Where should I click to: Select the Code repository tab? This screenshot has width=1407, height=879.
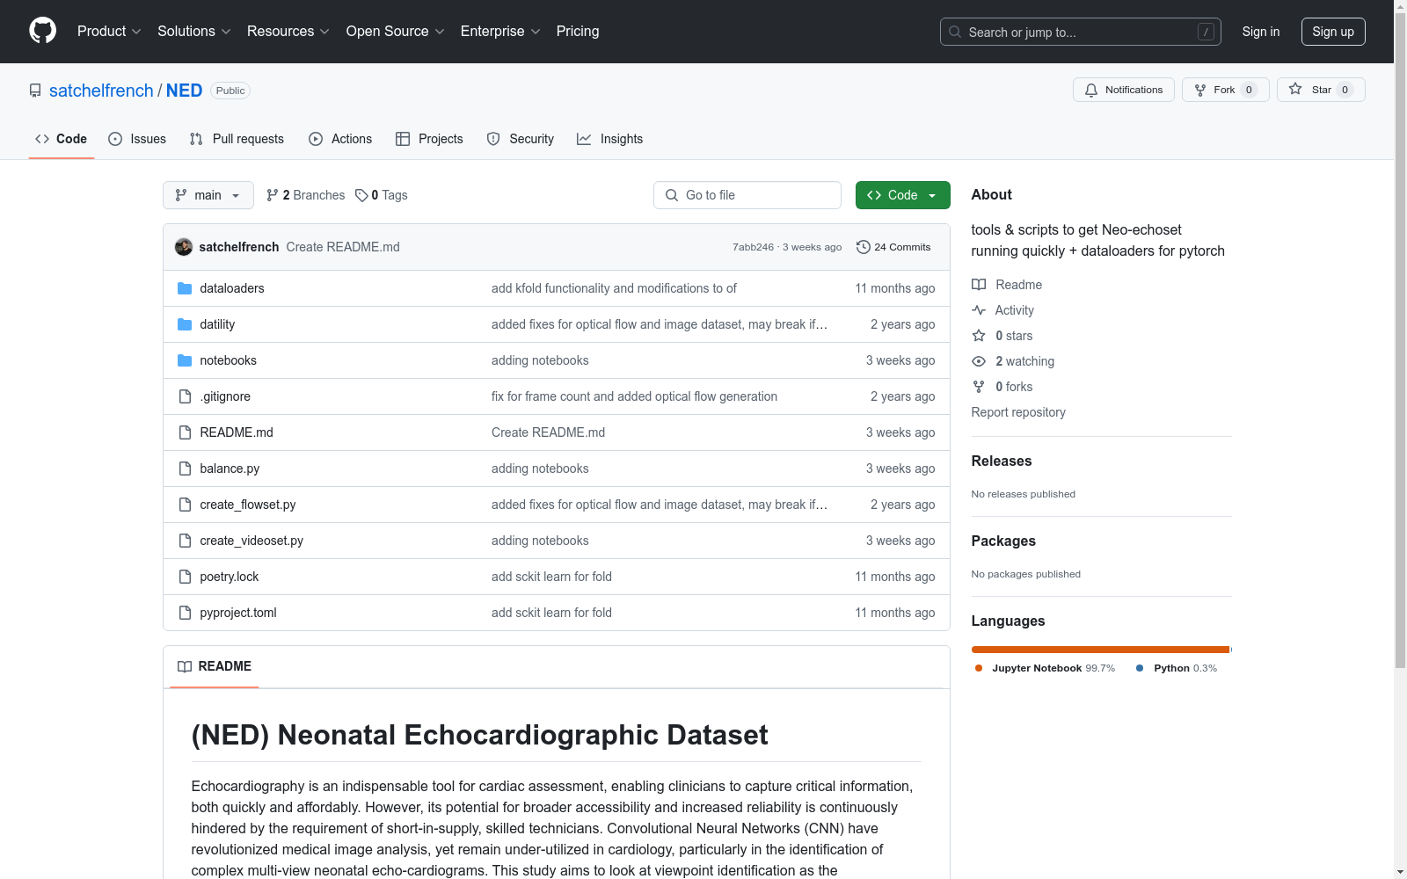click(x=62, y=139)
